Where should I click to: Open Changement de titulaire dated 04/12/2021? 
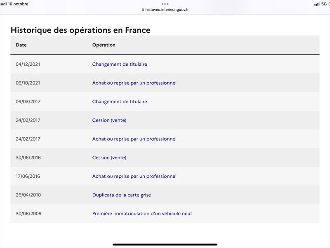tap(120, 64)
